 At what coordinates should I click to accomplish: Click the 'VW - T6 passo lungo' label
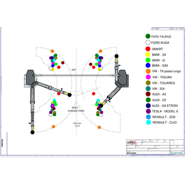pos(167,71)
